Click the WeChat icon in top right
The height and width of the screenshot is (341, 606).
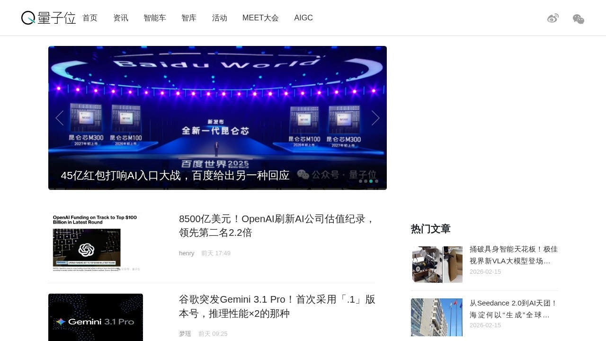tap(578, 18)
